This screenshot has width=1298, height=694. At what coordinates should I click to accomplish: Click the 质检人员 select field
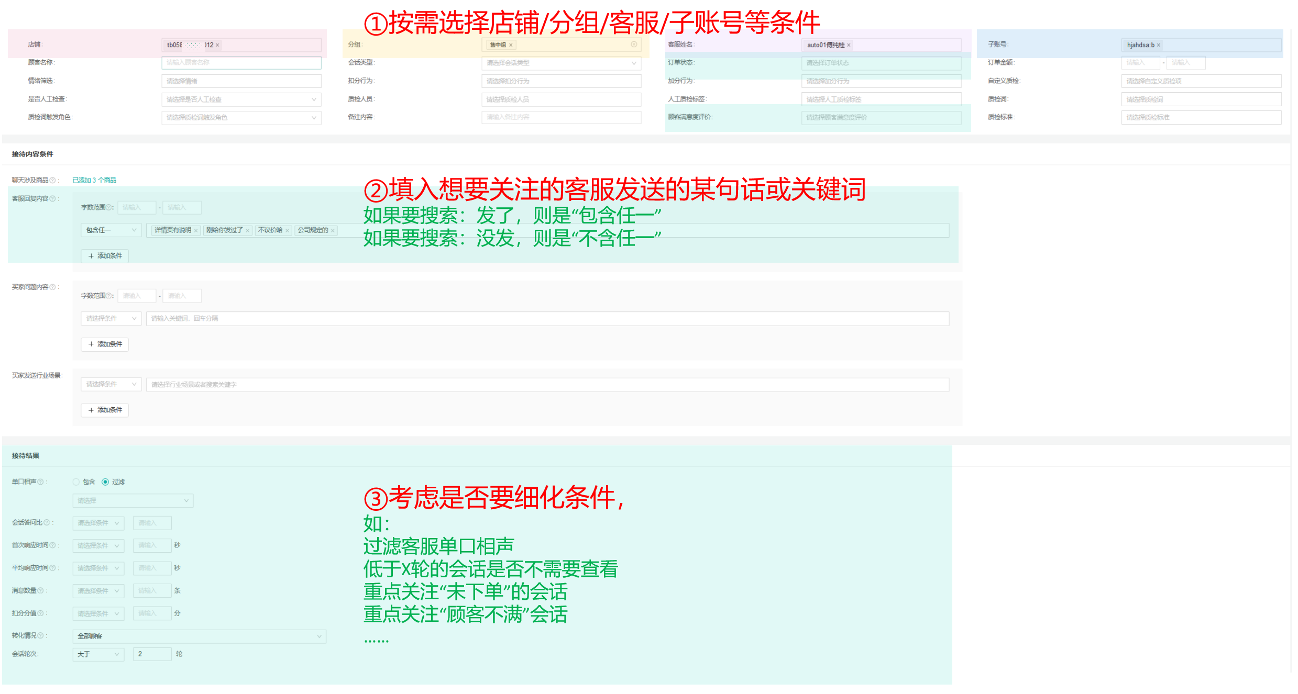561,99
